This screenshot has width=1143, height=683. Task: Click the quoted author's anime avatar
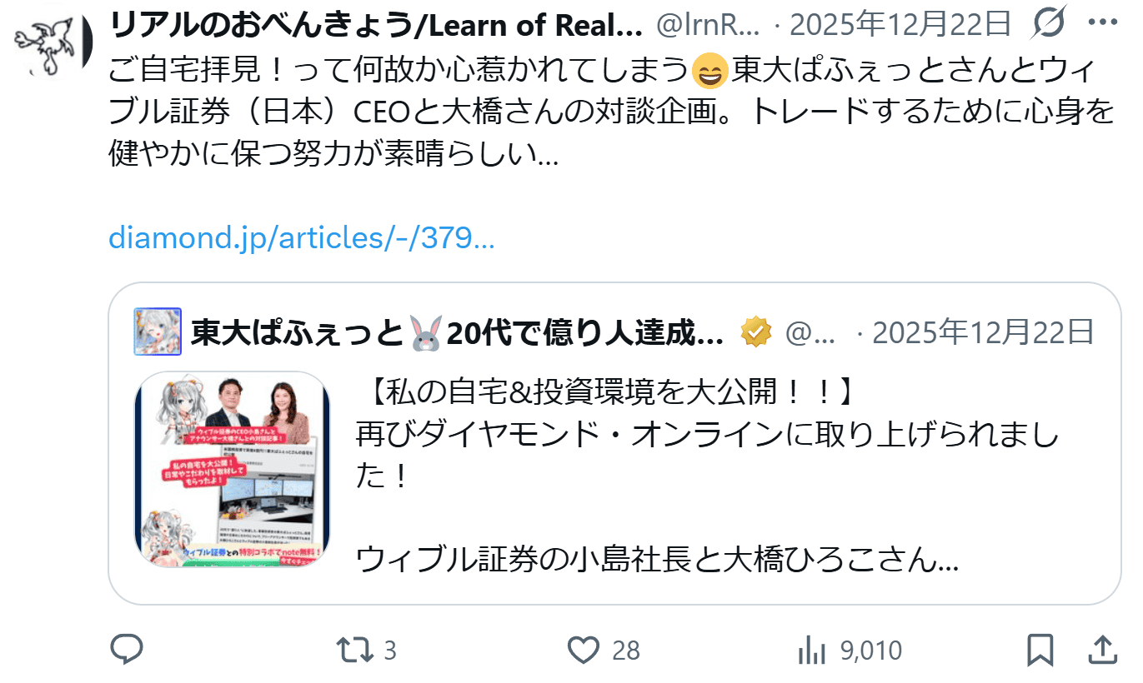[x=158, y=332]
